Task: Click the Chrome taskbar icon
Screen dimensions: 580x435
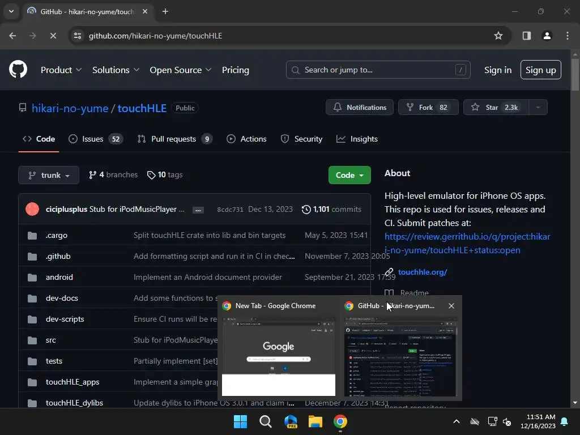Action: 340,421
